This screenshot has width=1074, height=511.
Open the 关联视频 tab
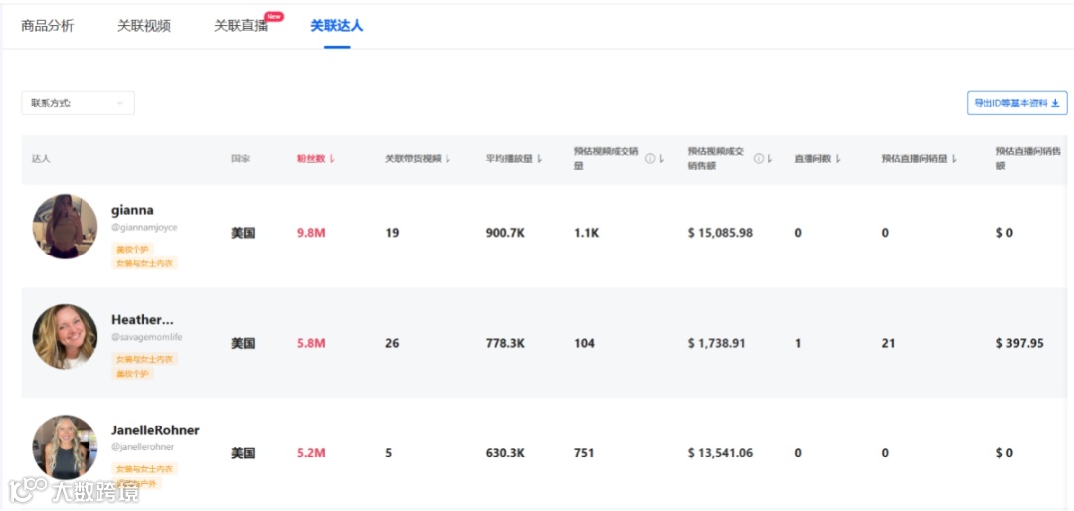click(144, 26)
